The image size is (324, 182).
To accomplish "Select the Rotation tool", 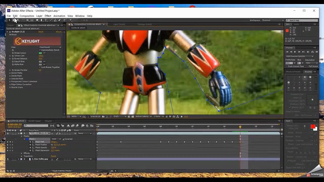I will (x=24, y=20).
